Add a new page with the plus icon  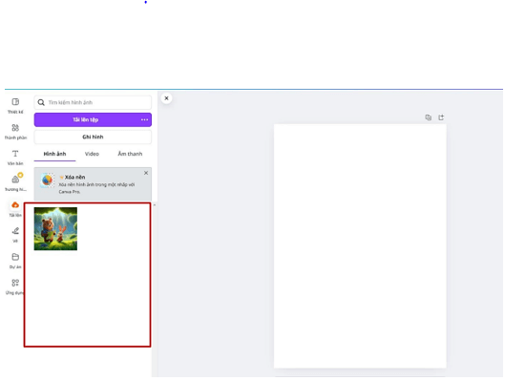coord(441,117)
